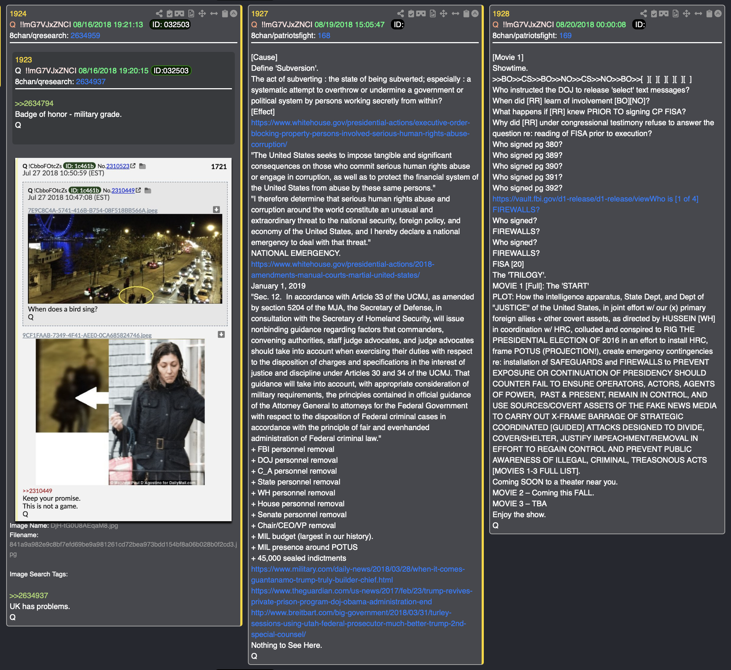
Task: Click the Image Search Tags label
Action: point(39,574)
